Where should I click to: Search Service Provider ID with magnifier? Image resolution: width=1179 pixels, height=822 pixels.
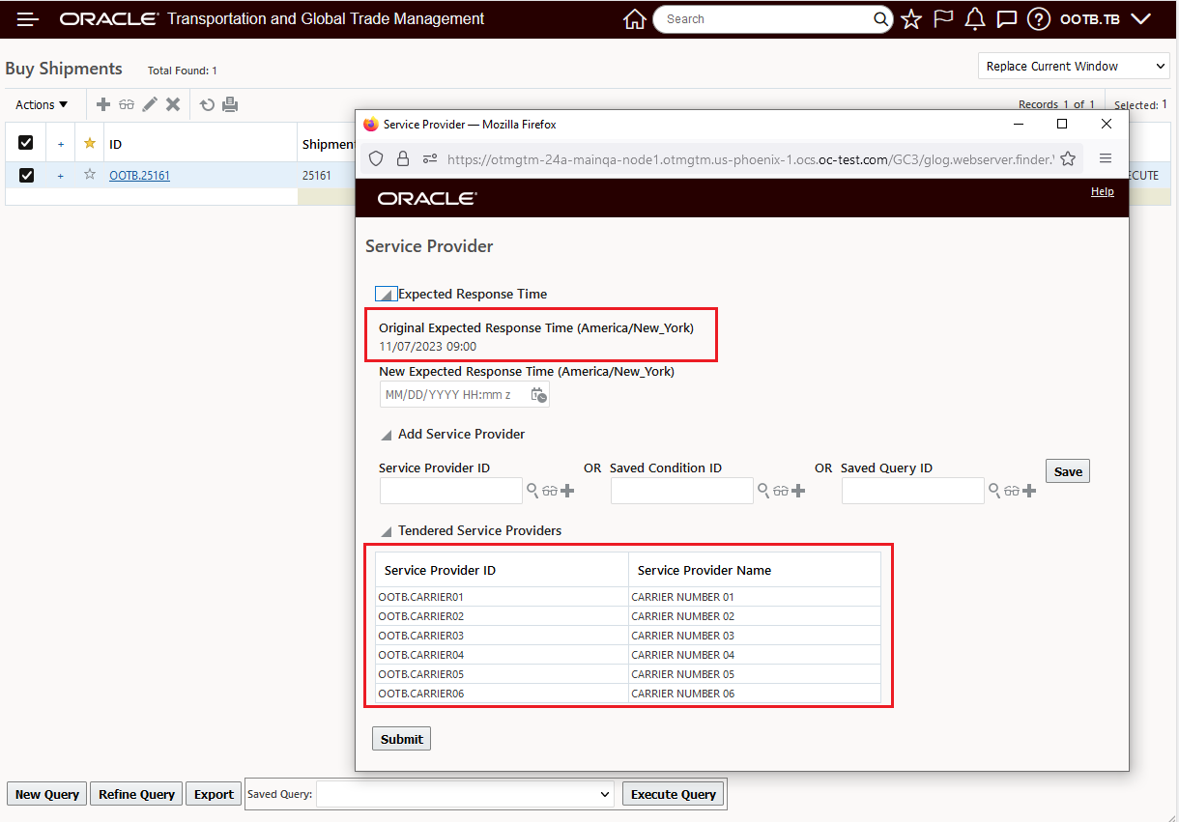532,491
